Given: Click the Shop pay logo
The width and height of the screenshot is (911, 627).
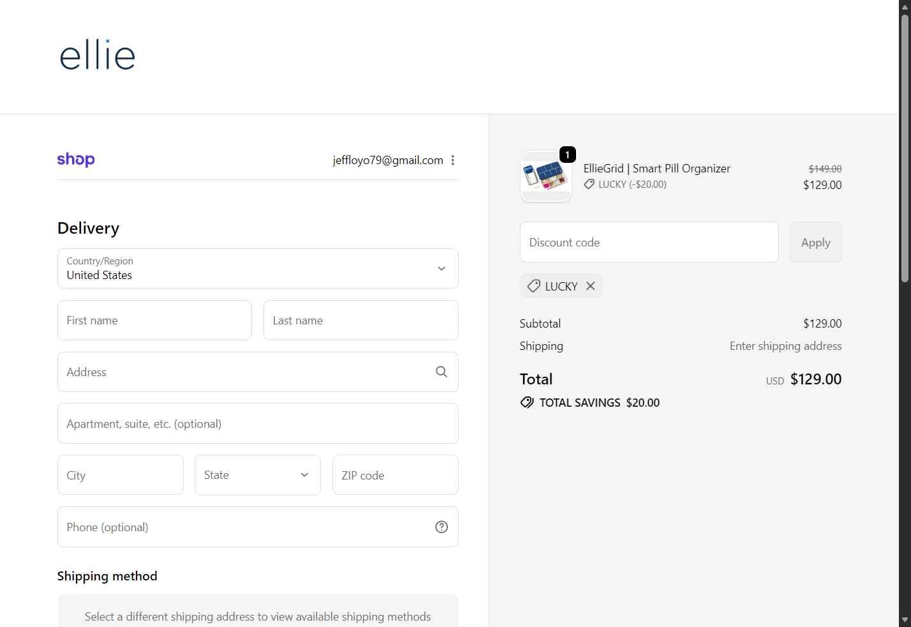Looking at the screenshot, I should point(76,160).
